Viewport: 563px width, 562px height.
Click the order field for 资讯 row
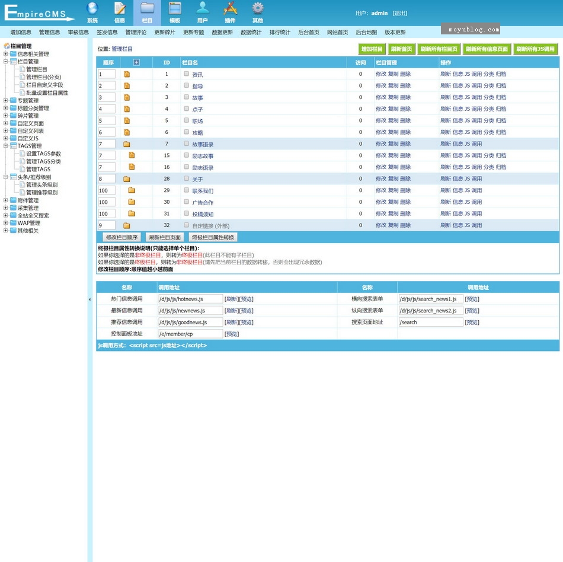(x=107, y=74)
